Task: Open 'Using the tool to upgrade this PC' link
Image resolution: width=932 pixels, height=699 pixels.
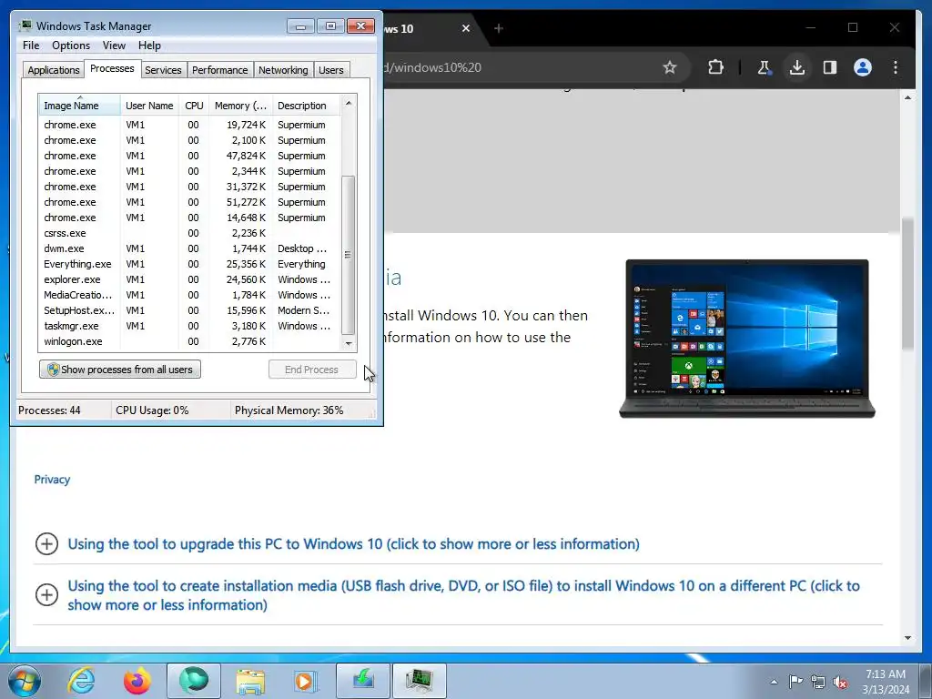Action: pos(354,544)
